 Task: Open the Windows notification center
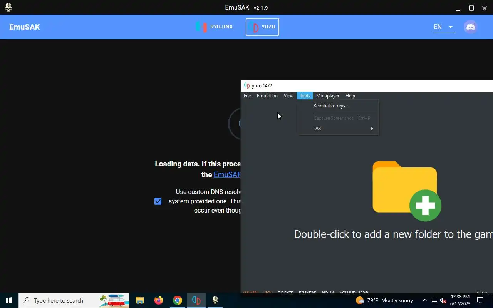click(x=480, y=300)
